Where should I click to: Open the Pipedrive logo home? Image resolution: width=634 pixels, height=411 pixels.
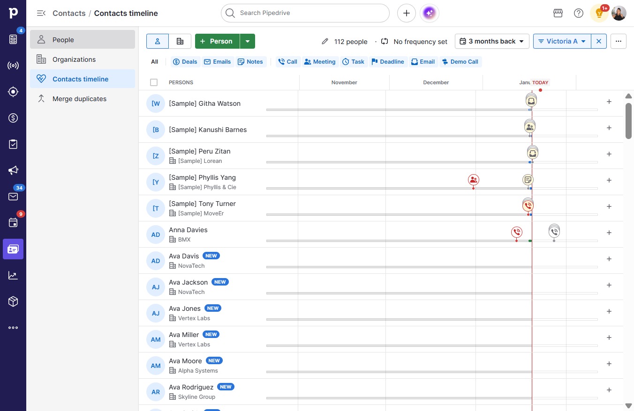pos(13,13)
